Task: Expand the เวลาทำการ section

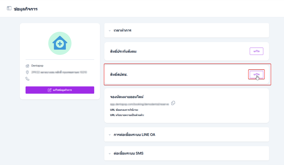Action: 186,31
